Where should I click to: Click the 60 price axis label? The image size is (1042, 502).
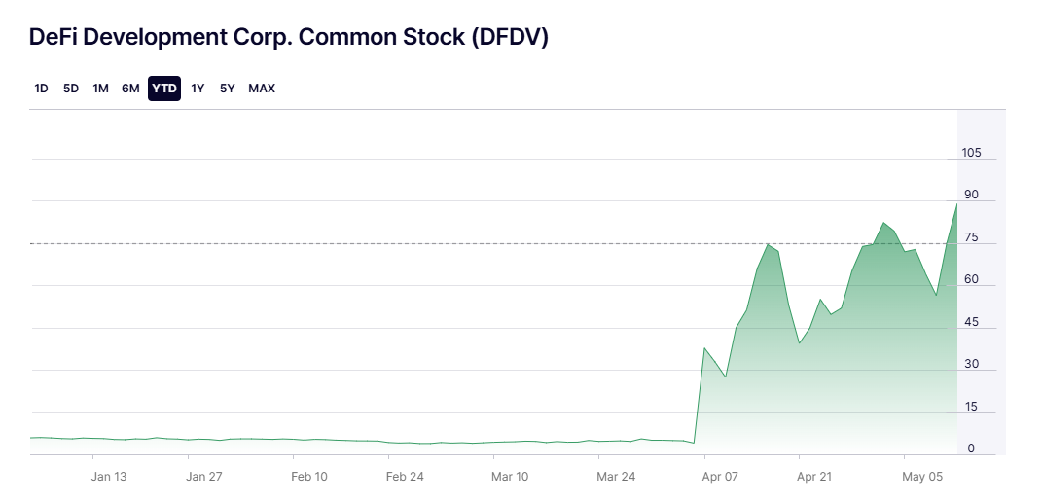pos(972,279)
